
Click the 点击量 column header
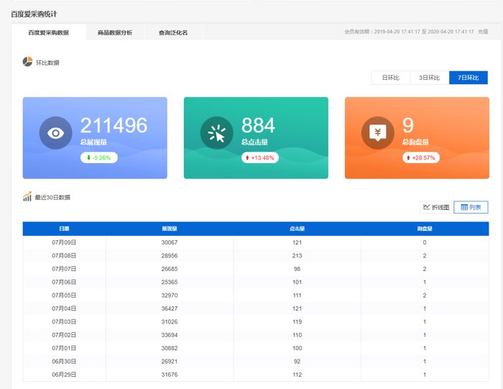[x=297, y=229]
